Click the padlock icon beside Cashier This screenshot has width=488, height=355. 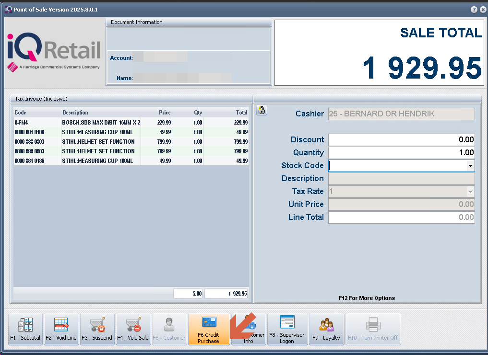point(262,111)
